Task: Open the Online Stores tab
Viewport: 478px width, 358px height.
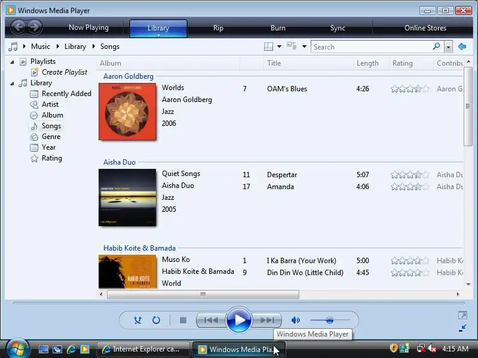Action: [x=425, y=28]
